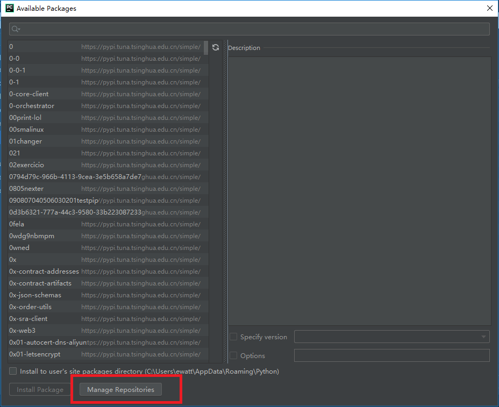Select the 00print-lol package

25,117
